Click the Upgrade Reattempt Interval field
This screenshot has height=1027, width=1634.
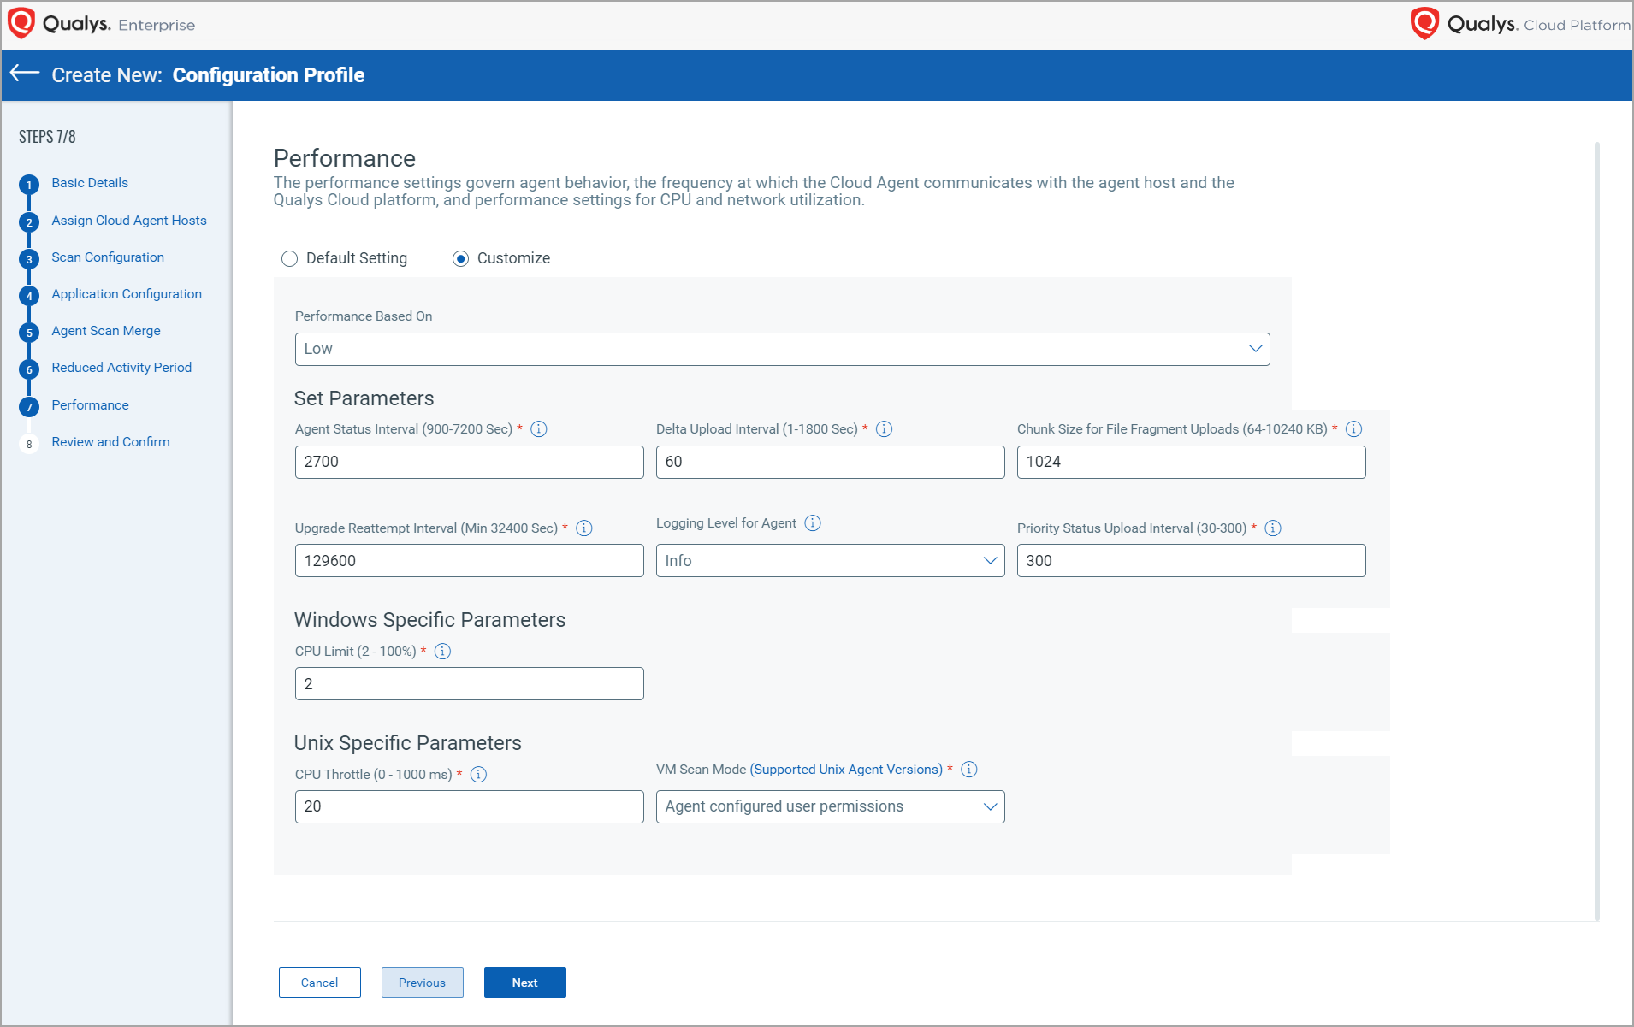(469, 561)
